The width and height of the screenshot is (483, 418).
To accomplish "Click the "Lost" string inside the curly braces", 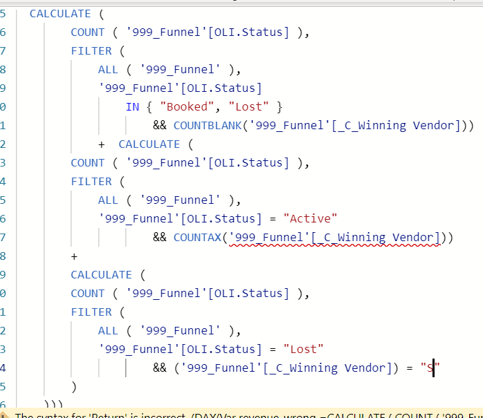I will pyautogui.click(x=248, y=107).
